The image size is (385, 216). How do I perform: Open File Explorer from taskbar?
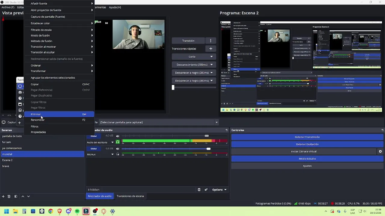tap(15, 211)
